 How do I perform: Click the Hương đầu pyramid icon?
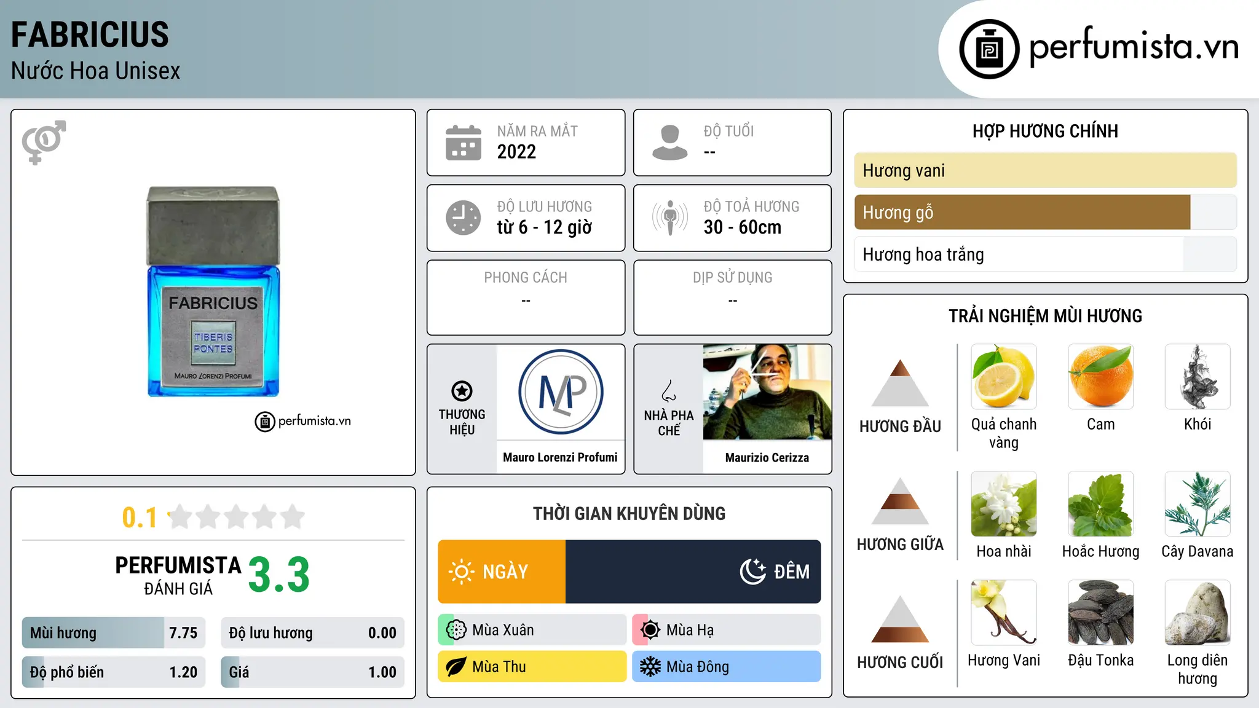pyautogui.click(x=900, y=383)
